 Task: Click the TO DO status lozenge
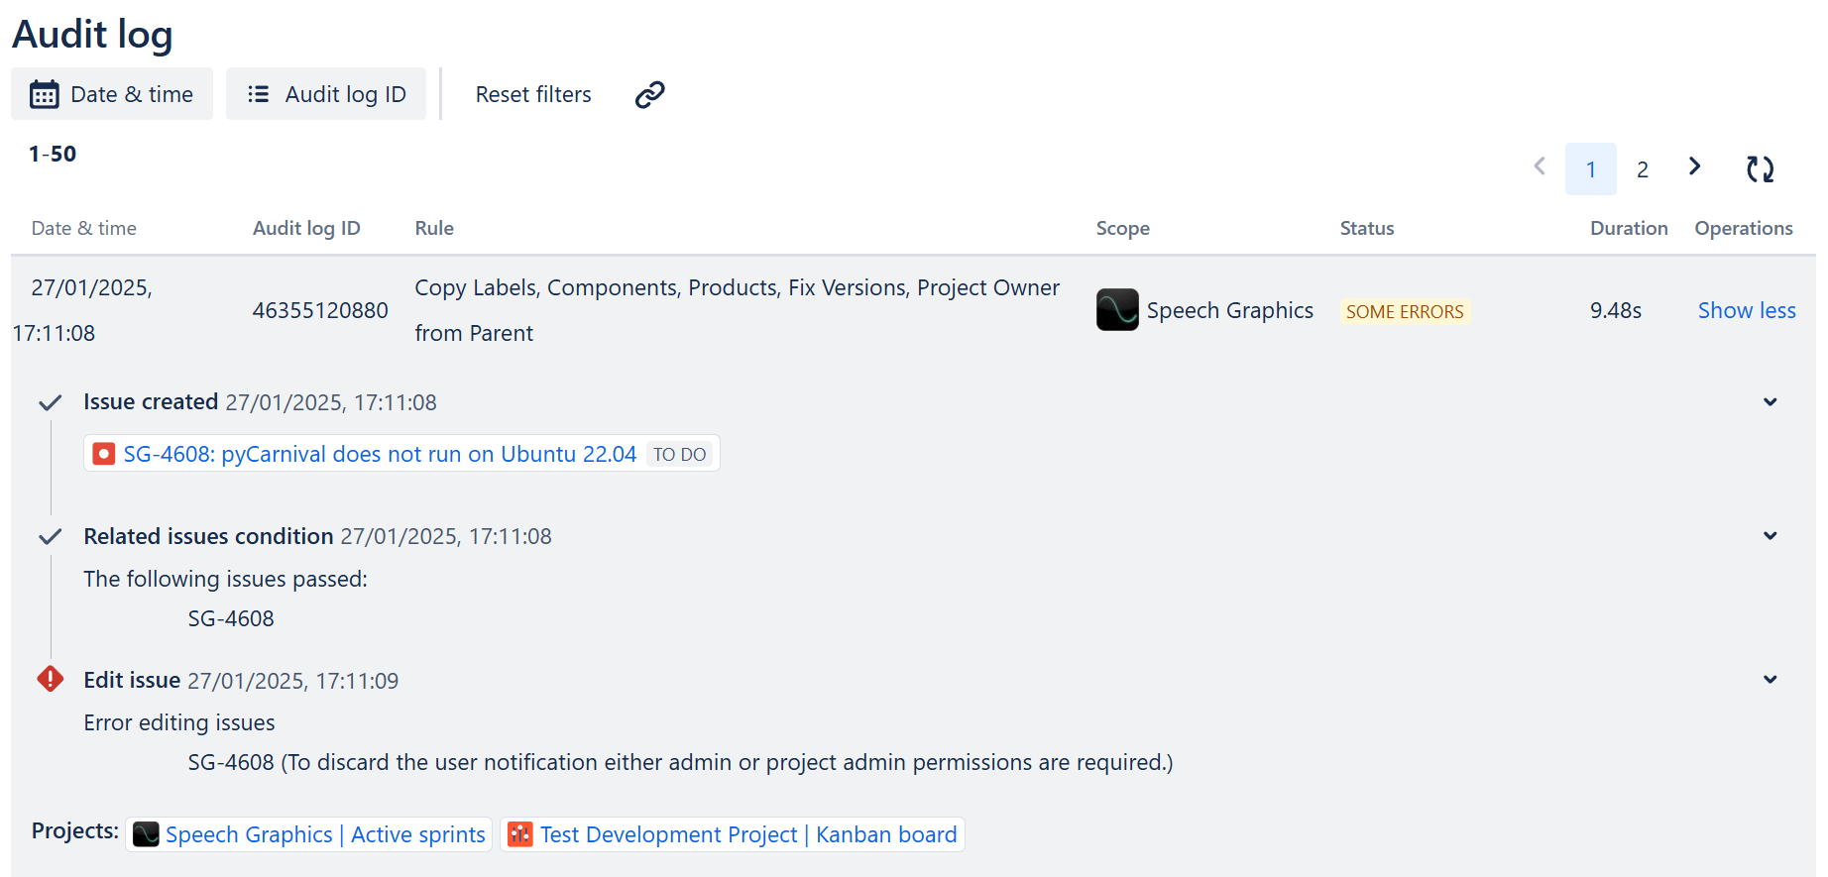click(680, 454)
